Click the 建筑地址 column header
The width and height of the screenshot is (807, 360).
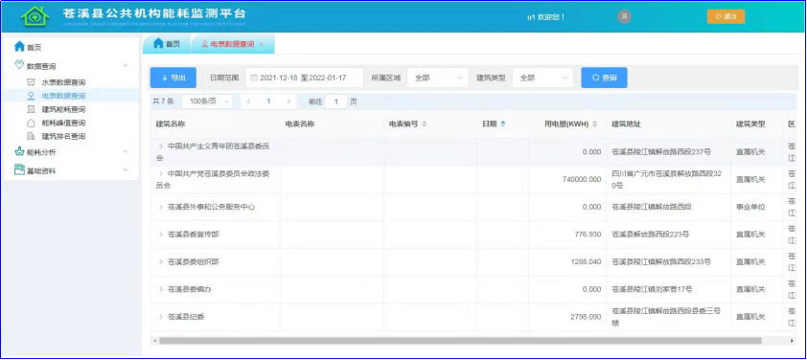tap(627, 124)
